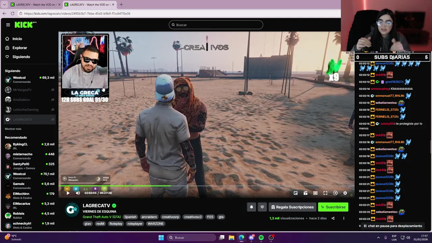Follow the channel with the heart button
This screenshot has height=243, width=432.
pos(262,207)
